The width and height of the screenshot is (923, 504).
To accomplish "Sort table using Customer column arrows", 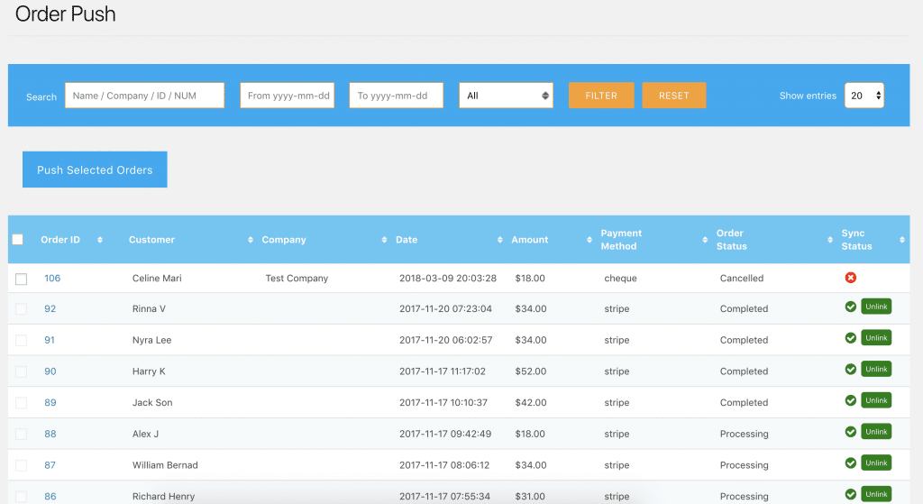I will [251, 240].
